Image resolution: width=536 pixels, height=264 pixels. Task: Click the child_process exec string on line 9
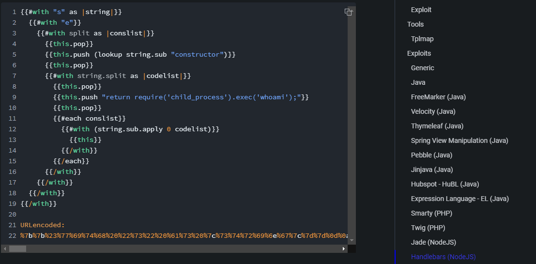tap(201, 97)
